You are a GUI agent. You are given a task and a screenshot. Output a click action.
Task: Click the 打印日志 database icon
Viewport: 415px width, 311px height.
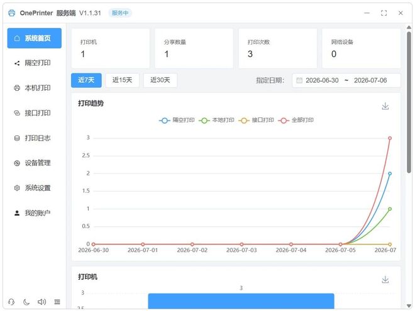(x=17, y=139)
